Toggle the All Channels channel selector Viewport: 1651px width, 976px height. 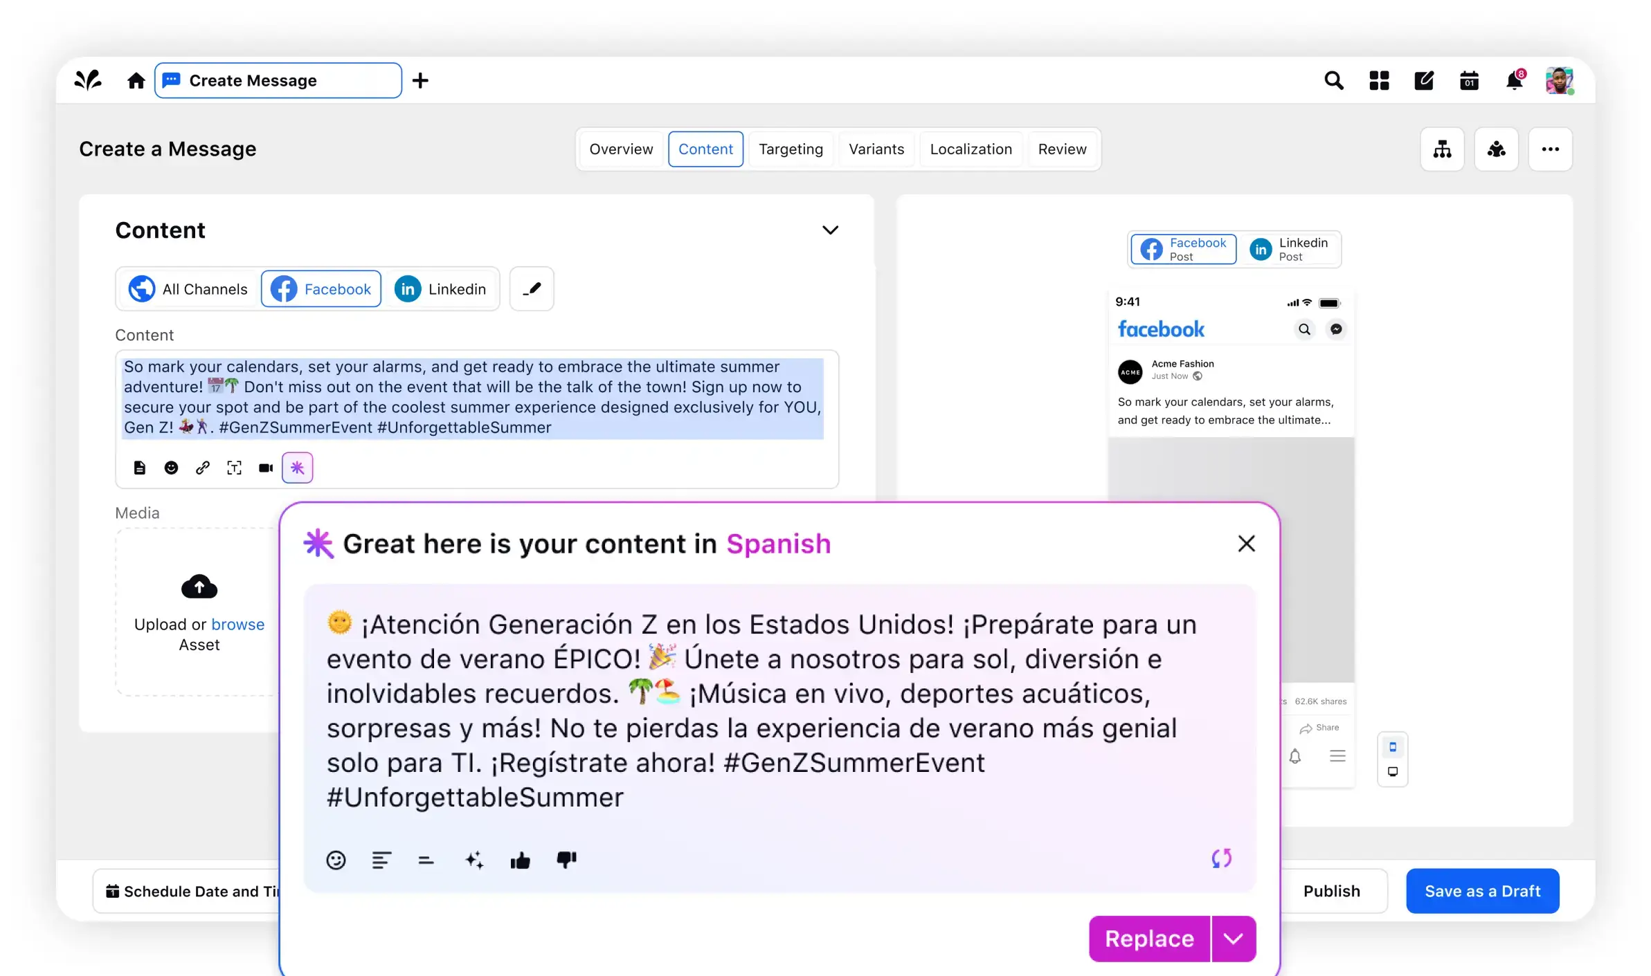coord(188,288)
